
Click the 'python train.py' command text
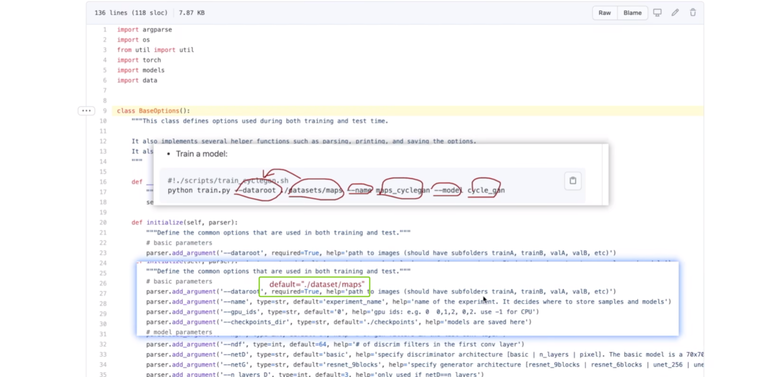click(199, 190)
